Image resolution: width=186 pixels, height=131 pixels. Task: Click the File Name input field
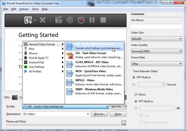pos(157,27)
